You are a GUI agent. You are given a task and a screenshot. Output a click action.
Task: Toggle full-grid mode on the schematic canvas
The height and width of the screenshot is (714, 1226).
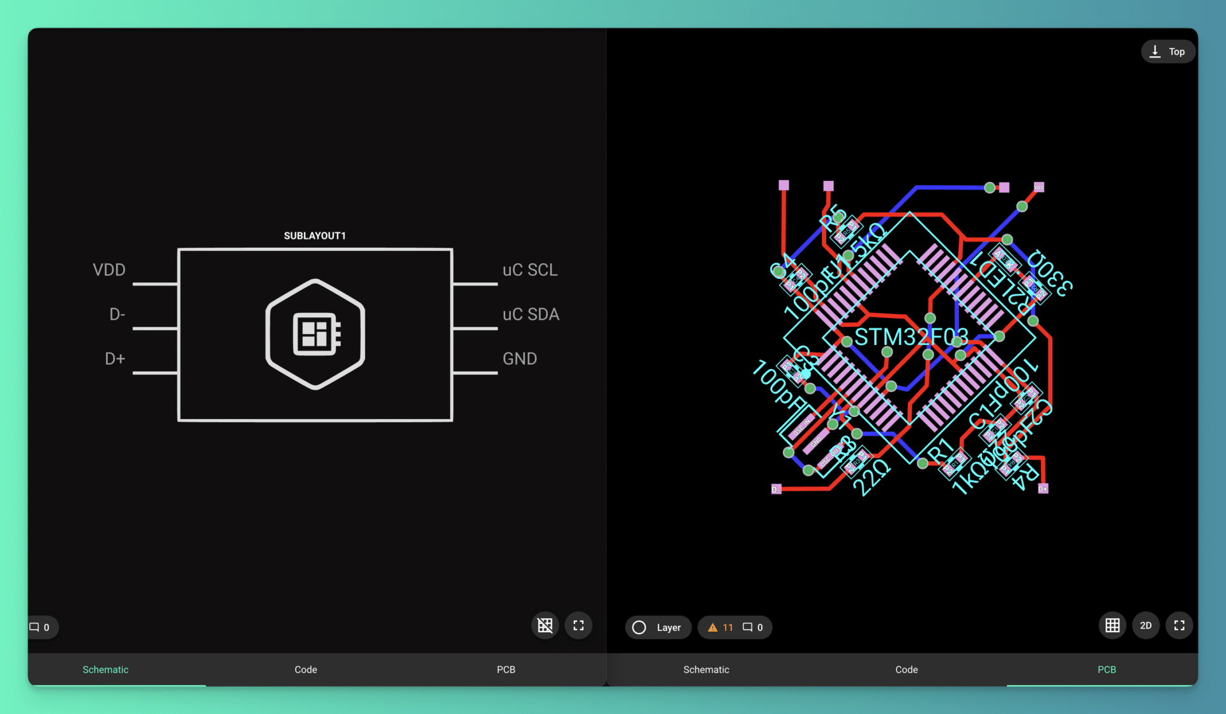pos(545,625)
